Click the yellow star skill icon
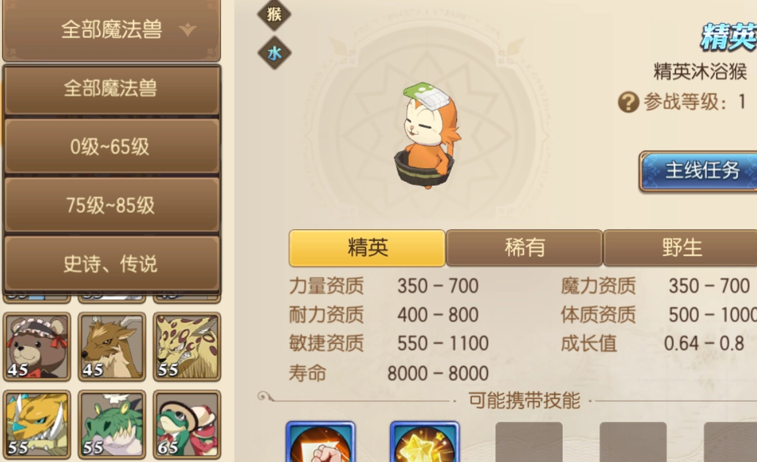This screenshot has width=757, height=462. [425, 442]
